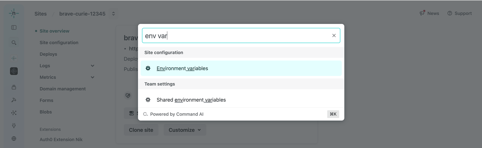
Task: Click the Sites breadcrumb link
Action: coord(40,14)
